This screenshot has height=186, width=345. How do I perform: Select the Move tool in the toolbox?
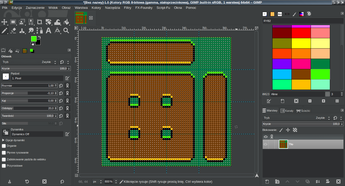(4, 22)
